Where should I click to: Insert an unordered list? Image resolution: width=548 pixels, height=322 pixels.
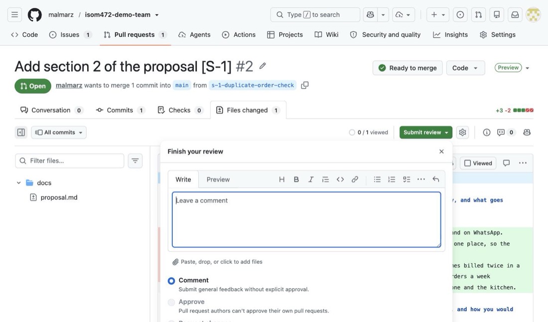377,180
